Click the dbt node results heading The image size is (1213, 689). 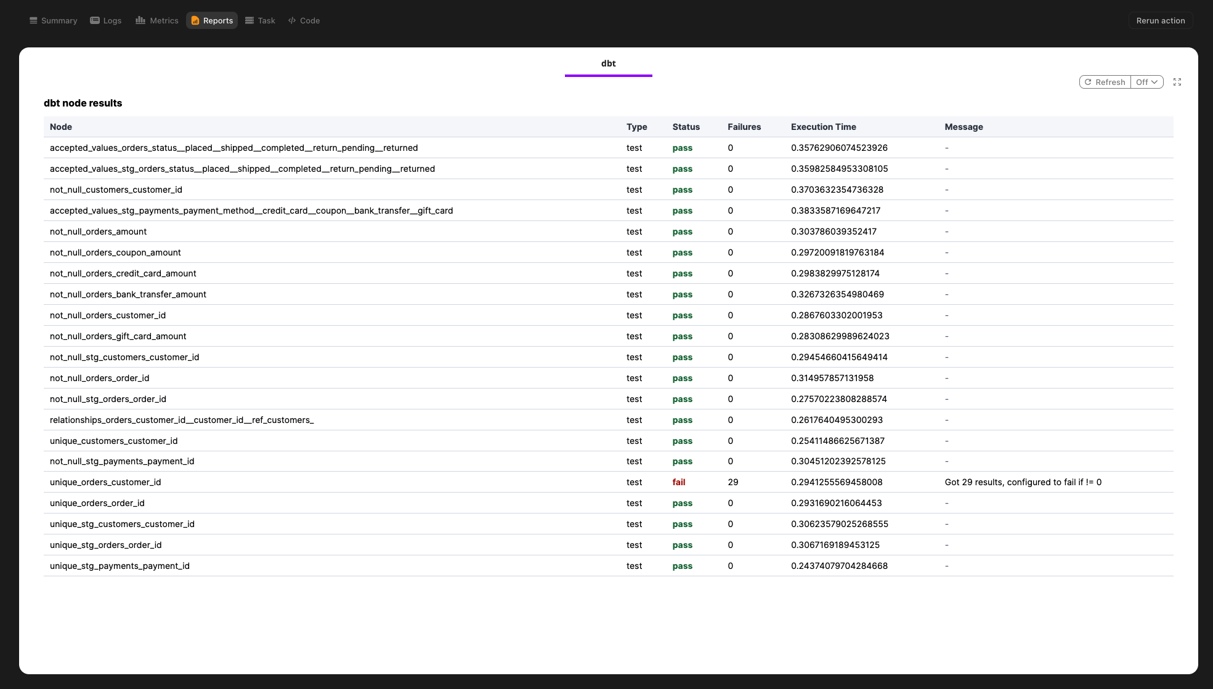tap(83, 103)
